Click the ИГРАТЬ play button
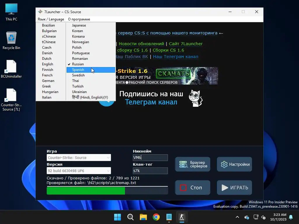The height and width of the screenshot is (224, 299). click(x=234, y=188)
